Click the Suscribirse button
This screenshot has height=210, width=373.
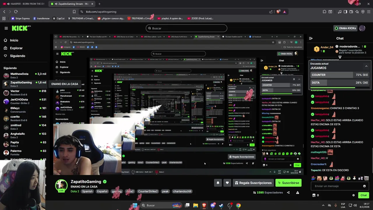pyautogui.click(x=288, y=183)
